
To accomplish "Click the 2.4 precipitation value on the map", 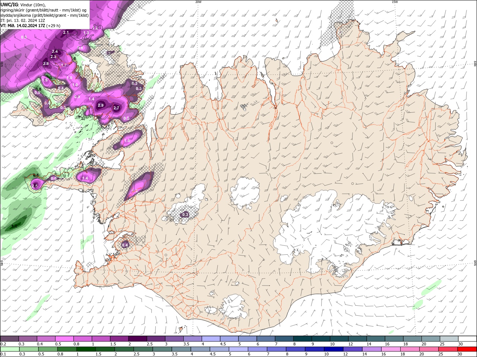I will coord(55,51).
